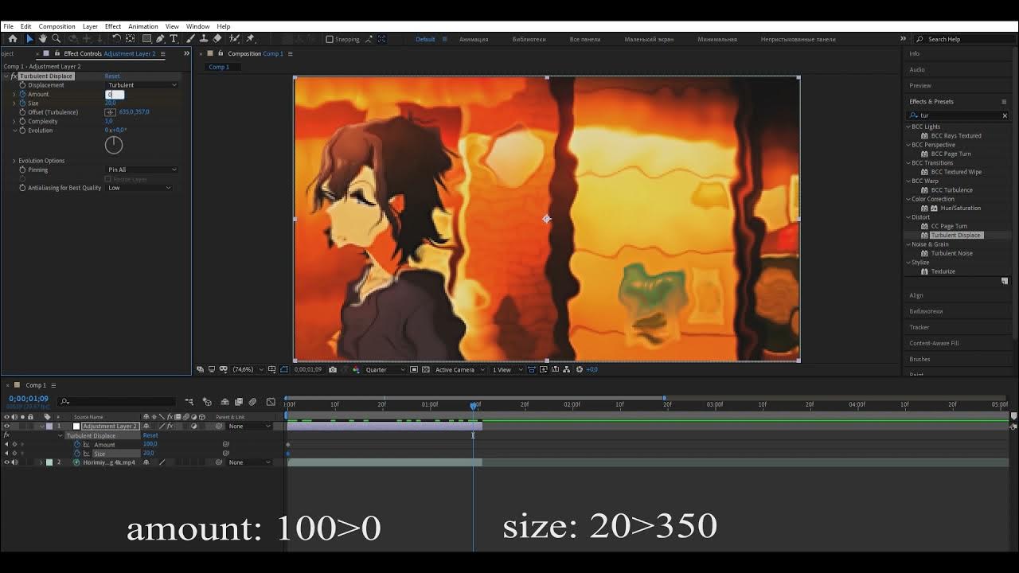Click the Adjustment Layer 2 label color swatch

click(x=49, y=426)
